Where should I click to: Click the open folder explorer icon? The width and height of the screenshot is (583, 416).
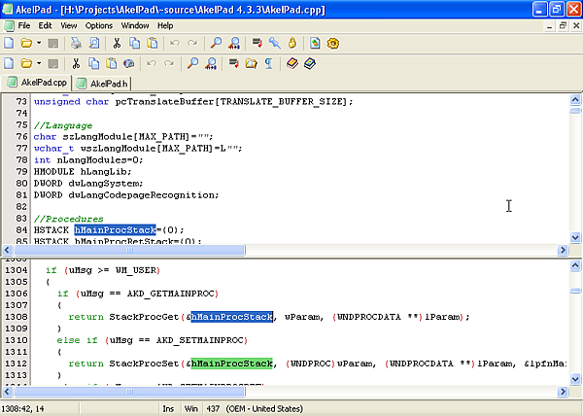(252, 63)
